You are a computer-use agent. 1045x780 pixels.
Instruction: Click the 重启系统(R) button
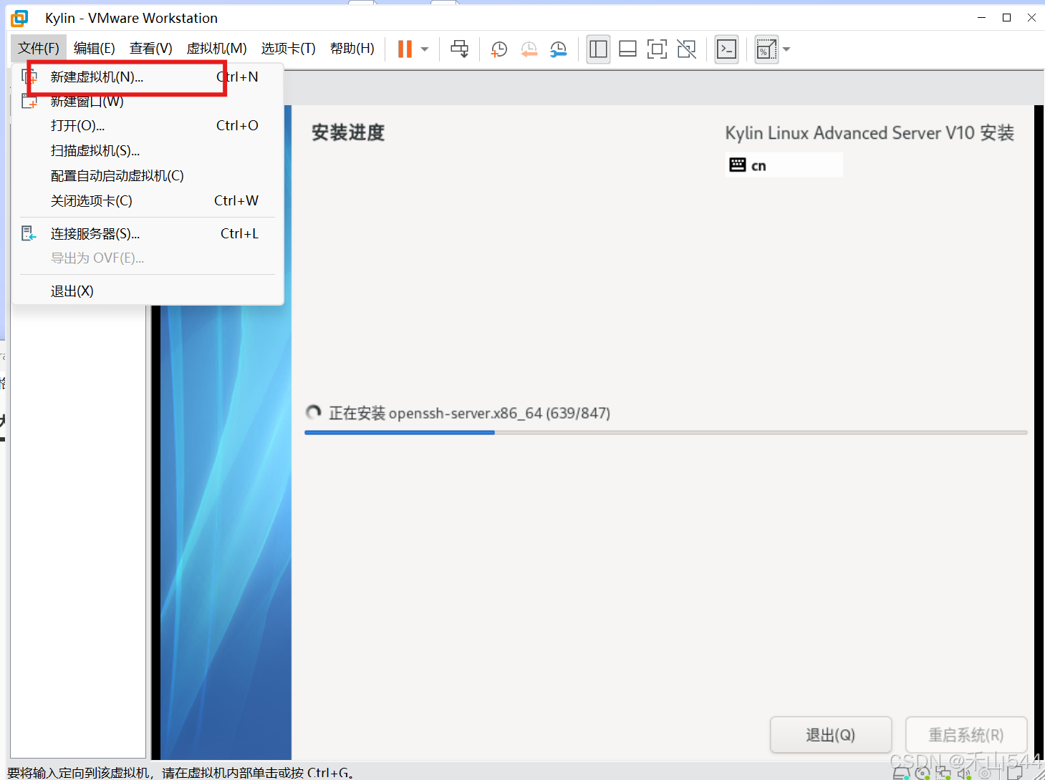click(x=966, y=735)
